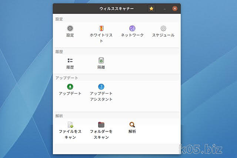Close the ウィルススキャナー window
237x158 pixels.
[175, 9]
